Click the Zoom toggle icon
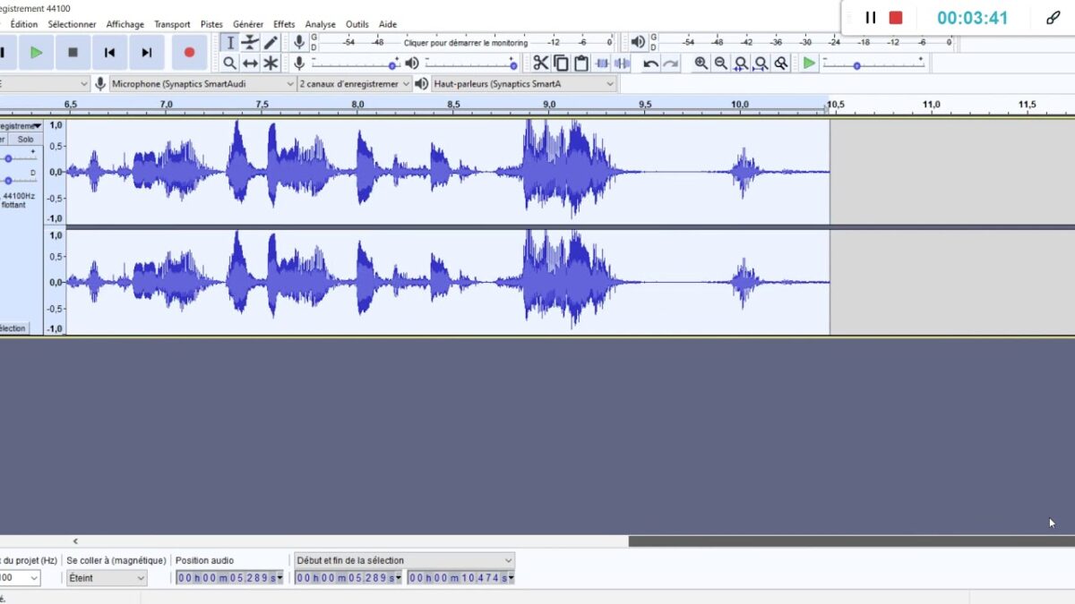The width and height of the screenshot is (1075, 604). (781, 64)
